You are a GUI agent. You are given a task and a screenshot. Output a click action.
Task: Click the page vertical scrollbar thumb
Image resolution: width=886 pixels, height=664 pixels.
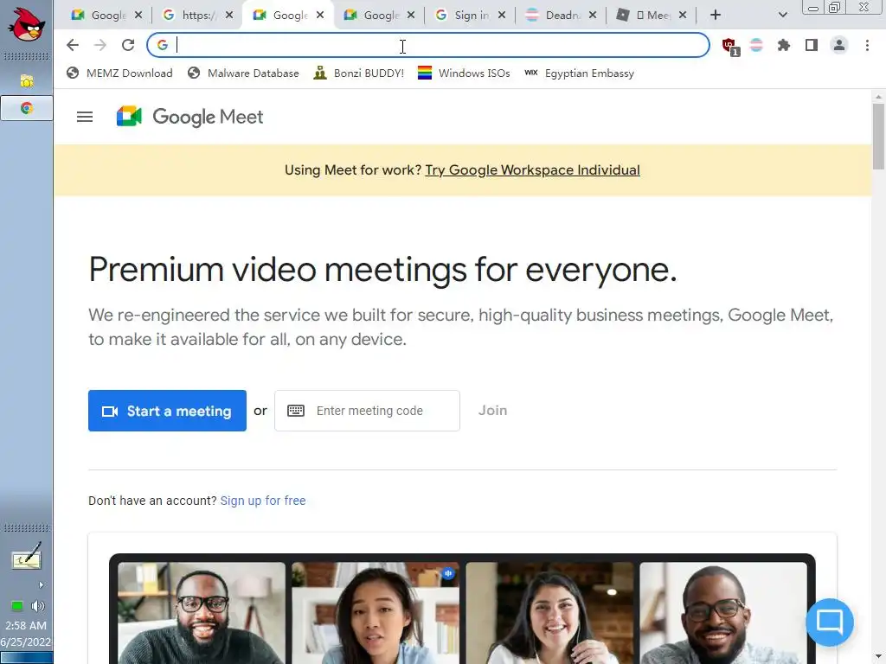click(x=878, y=136)
